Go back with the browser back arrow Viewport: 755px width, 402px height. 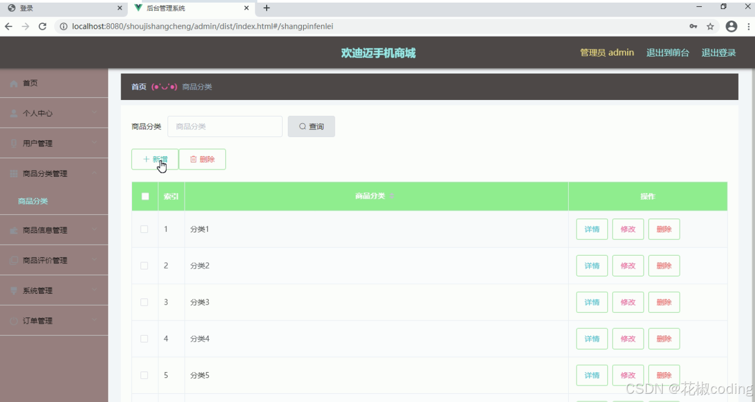(x=9, y=26)
